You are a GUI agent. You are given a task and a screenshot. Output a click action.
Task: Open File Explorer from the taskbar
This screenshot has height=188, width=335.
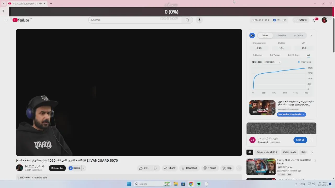pyautogui.click(x=176, y=184)
